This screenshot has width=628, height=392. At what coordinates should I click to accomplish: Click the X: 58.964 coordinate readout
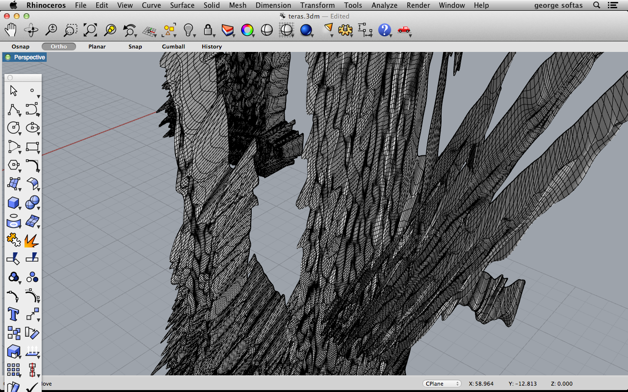click(481, 384)
